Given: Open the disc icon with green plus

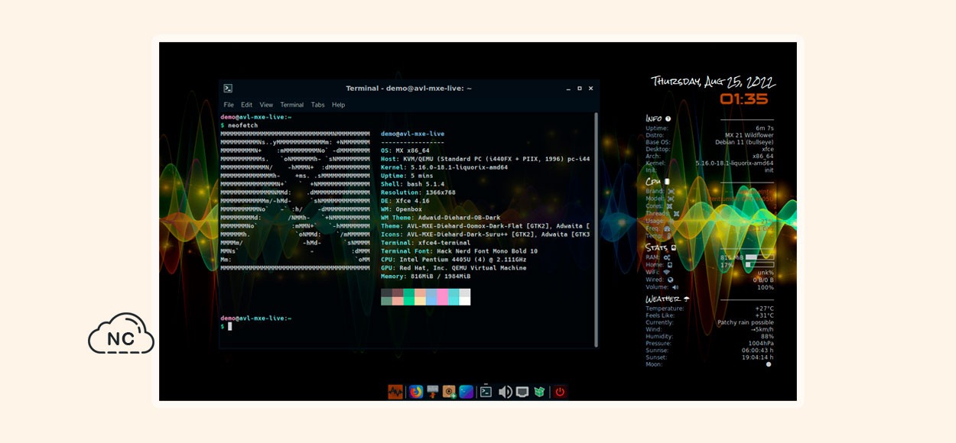Looking at the screenshot, I should (450, 392).
